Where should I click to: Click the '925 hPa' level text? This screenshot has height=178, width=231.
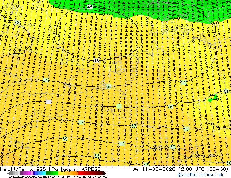click(x=47, y=169)
